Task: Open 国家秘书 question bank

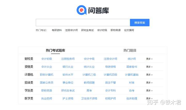Action: (x=132, y=67)
